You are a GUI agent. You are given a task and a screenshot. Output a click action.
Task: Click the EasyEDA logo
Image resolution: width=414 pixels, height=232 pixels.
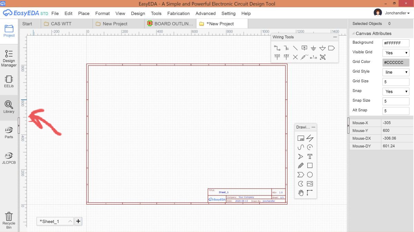point(26,13)
